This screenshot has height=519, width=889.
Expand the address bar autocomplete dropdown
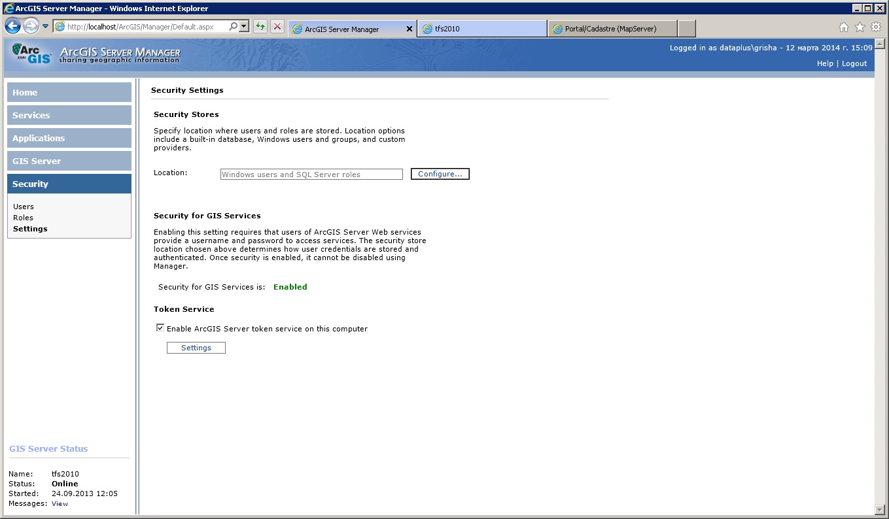pyautogui.click(x=244, y=27)
